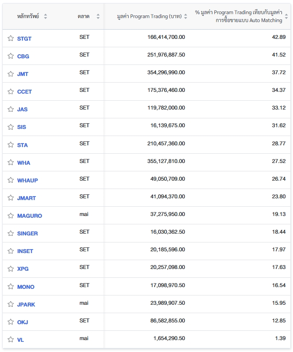Image resolution: width=293 pixels, height=352 pixels.
Task: Sort by มูลค่า Program Trading (บาท) column
Action: (186, 16)
